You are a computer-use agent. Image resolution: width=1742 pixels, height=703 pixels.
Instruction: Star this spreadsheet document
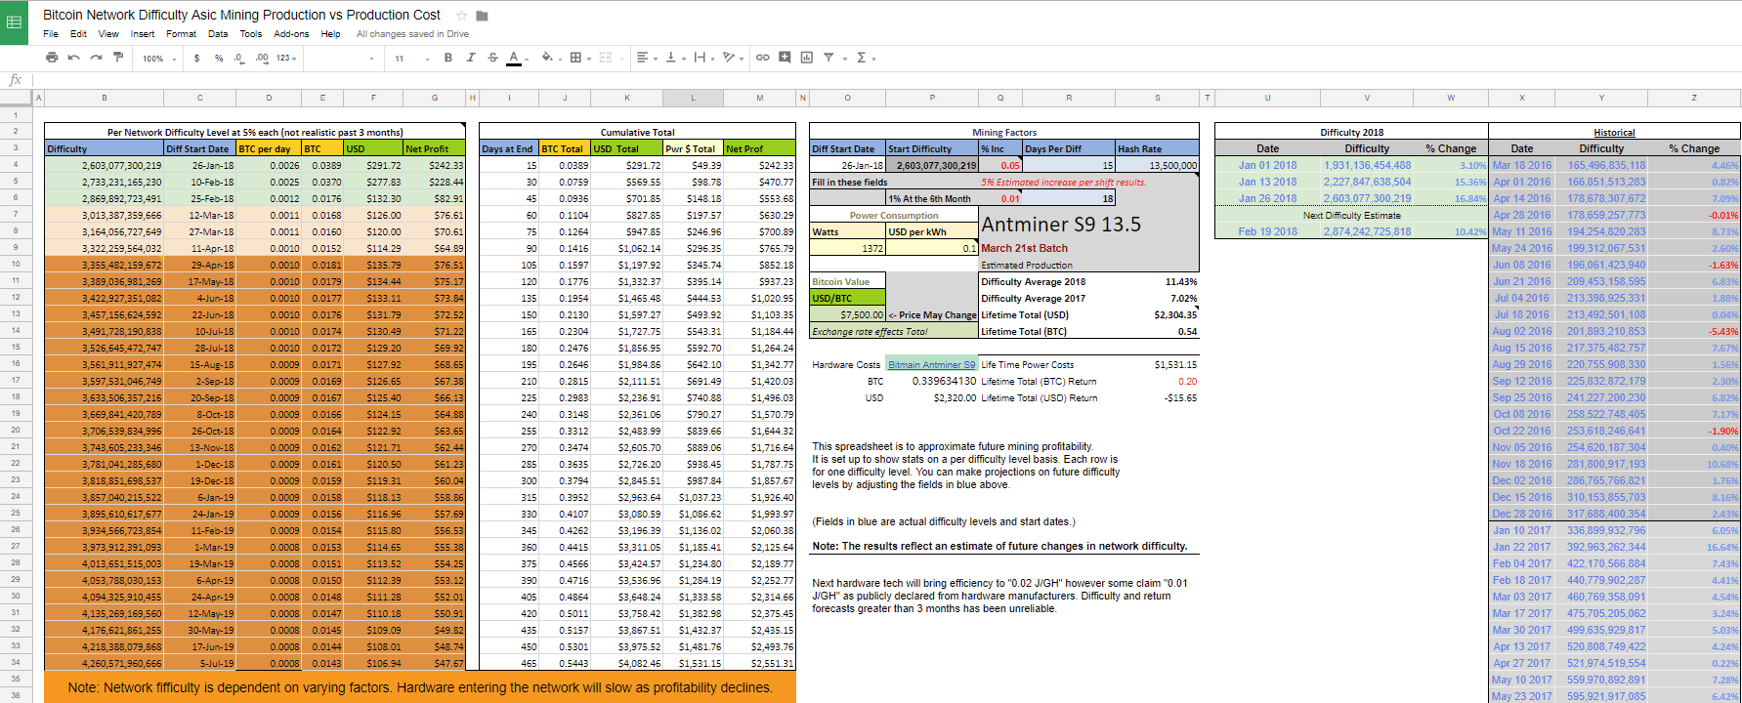tap(461, 16)
